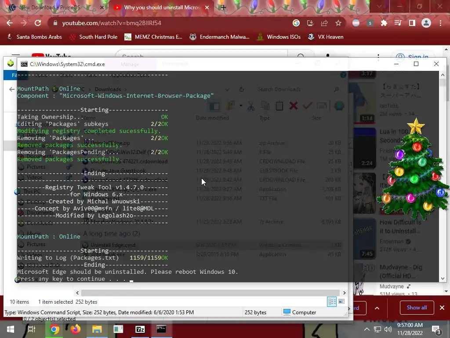Toggle Chrome side panel
Image resolution: width=450 pixels, height=338 pixels.
(412, 23)
